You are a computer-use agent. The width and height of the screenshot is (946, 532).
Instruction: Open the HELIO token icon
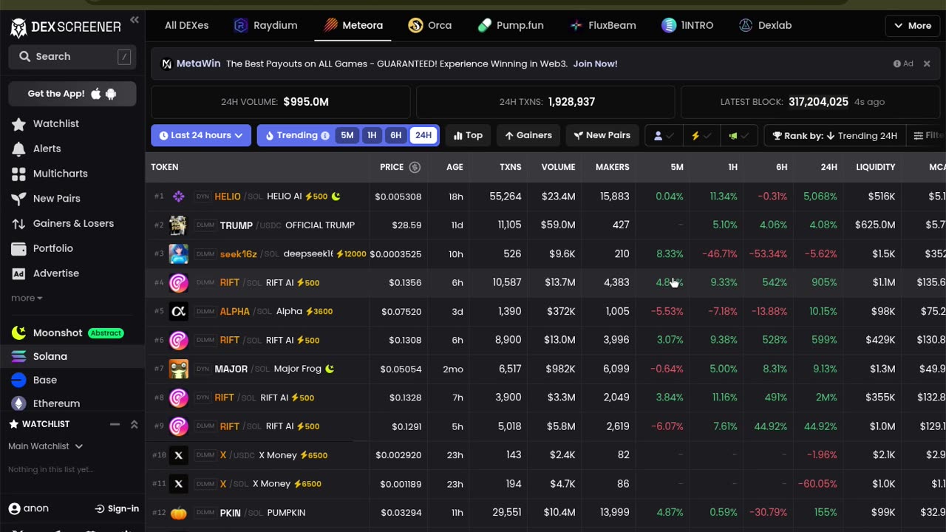point(178,197)
